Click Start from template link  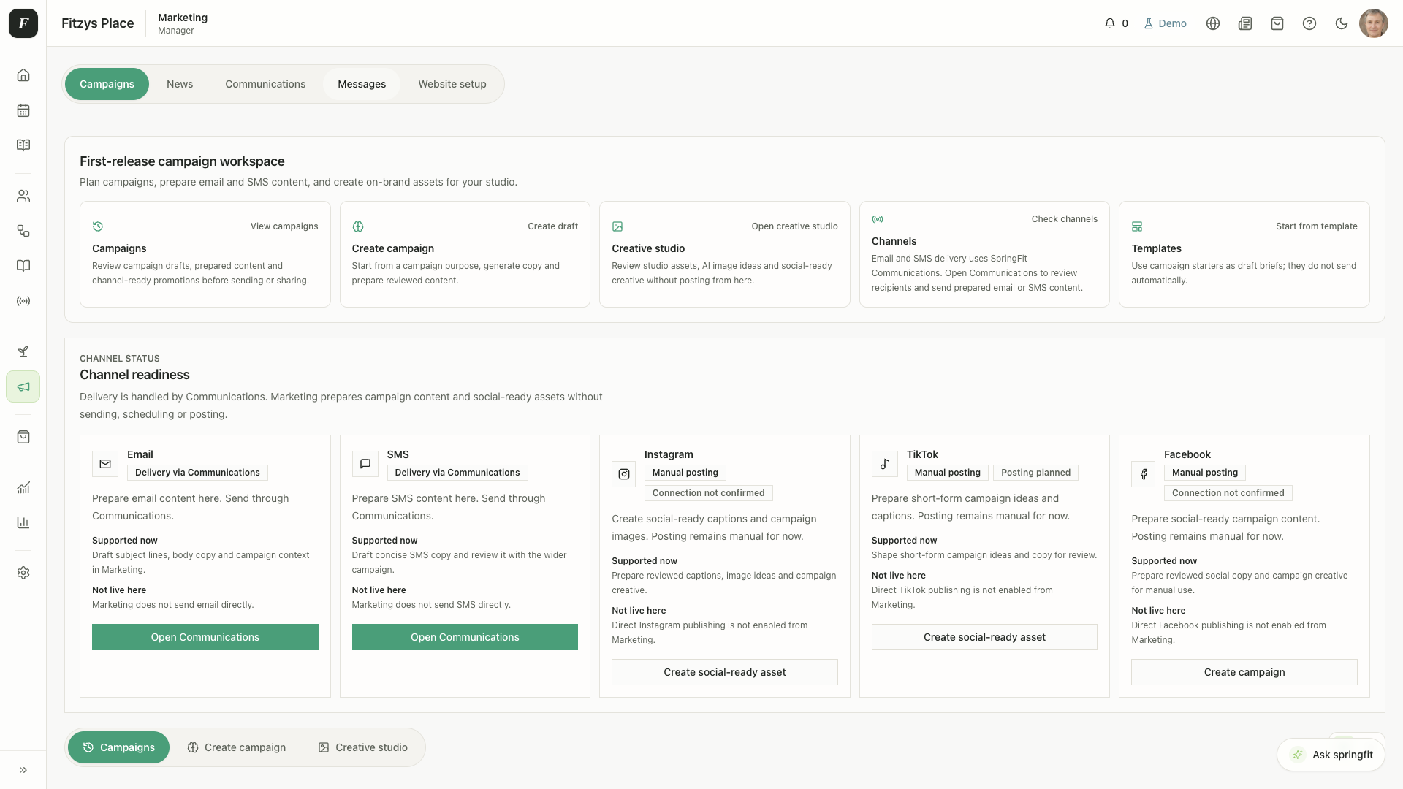1316,226
